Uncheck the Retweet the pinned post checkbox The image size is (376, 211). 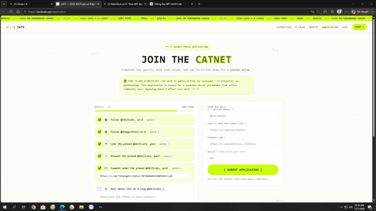[100, 156]
